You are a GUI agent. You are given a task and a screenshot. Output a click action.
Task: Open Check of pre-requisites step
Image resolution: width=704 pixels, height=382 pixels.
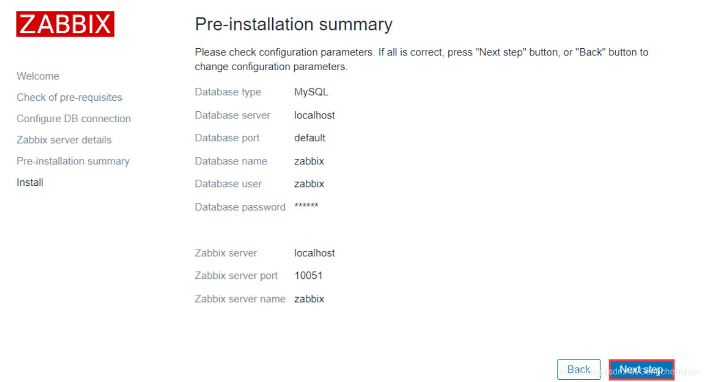click(x=69, y=98)
